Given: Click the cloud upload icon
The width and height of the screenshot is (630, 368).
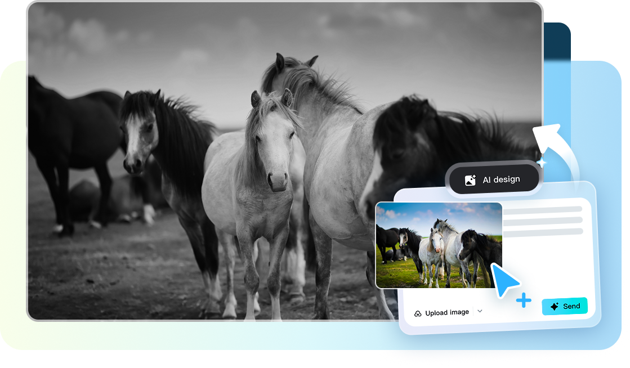Looking at the screenshot, I should (417, 312).
